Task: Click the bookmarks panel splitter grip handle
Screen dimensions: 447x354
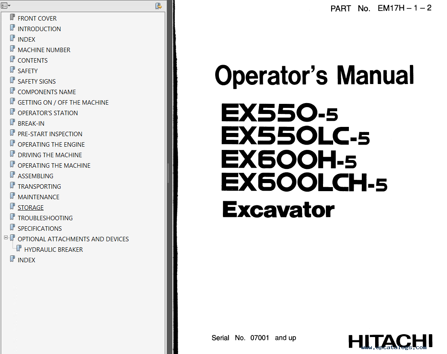Action: click(168, 173)
